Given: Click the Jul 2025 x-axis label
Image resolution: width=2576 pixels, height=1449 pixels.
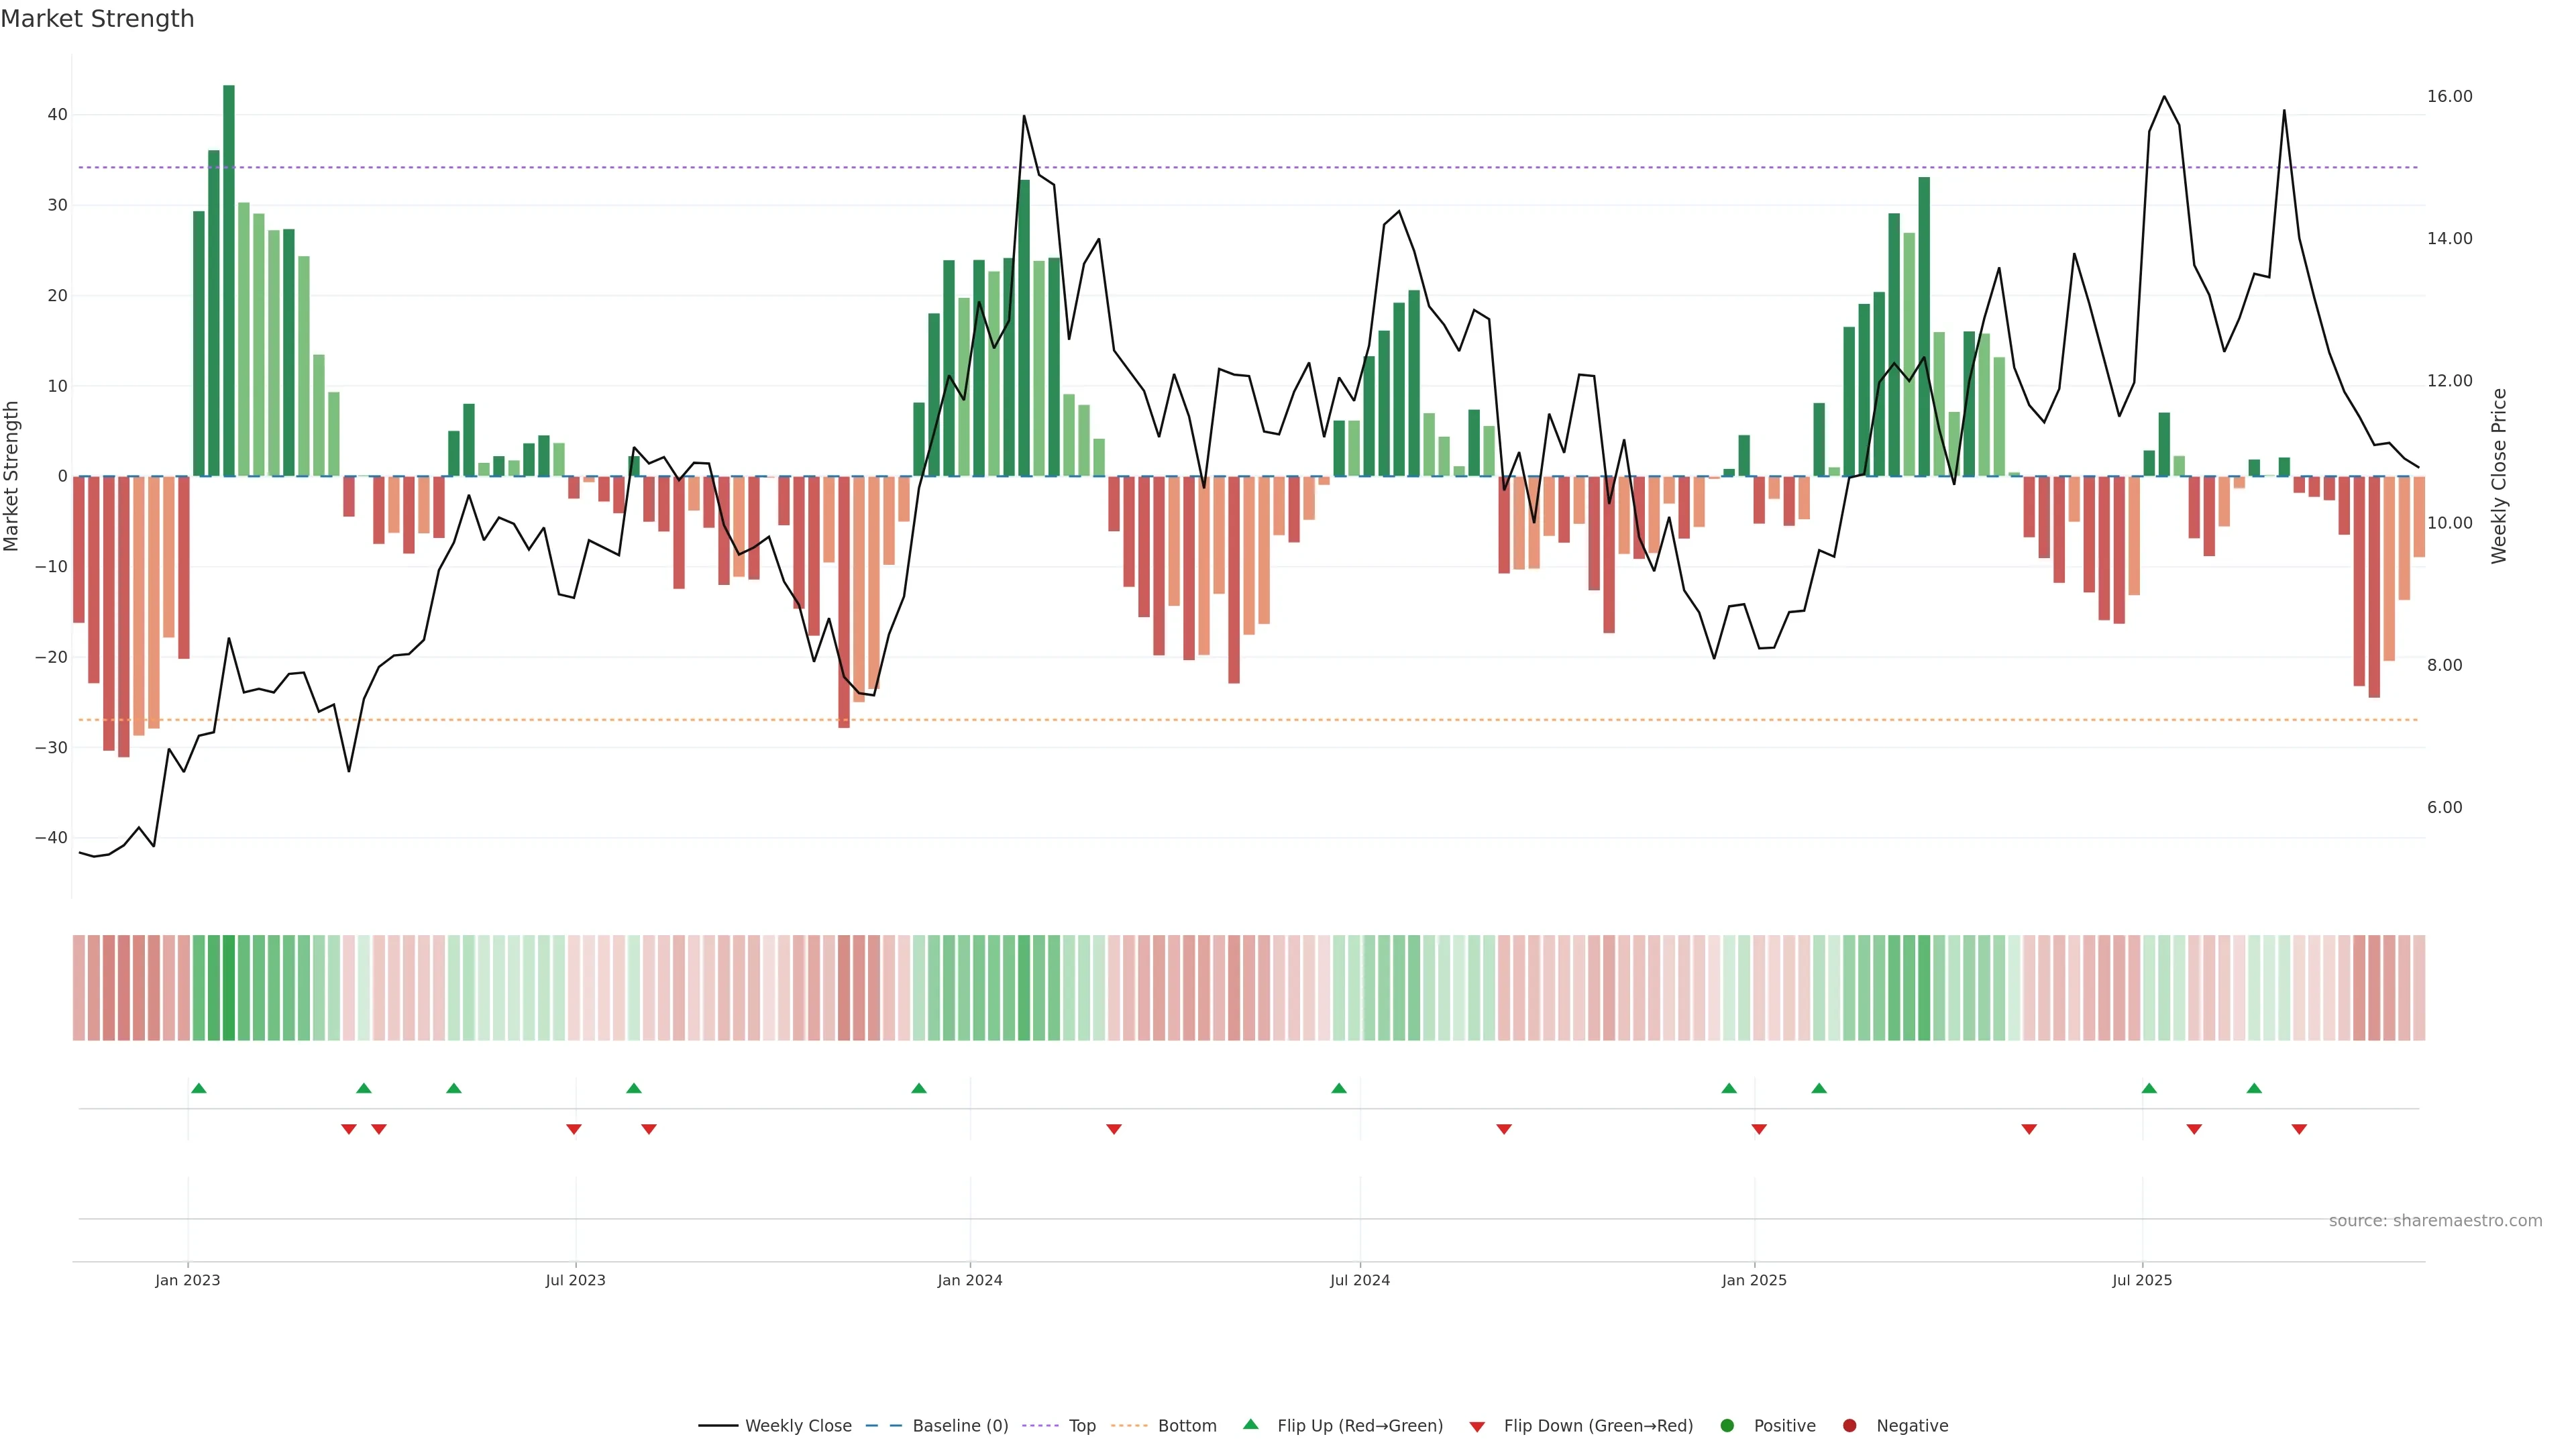Looking at the screenshot, I should point(2141,1280).
